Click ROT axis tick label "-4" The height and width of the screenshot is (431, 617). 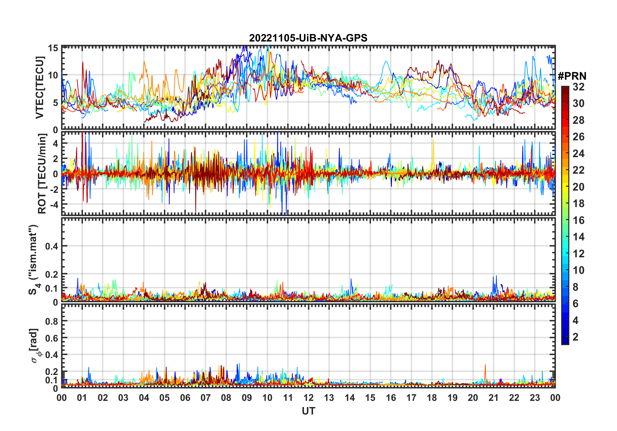pyautogui.click(x=54, y=204)
